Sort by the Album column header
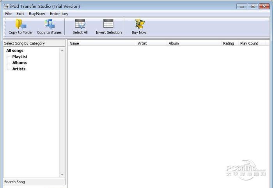 pos(194,43)
